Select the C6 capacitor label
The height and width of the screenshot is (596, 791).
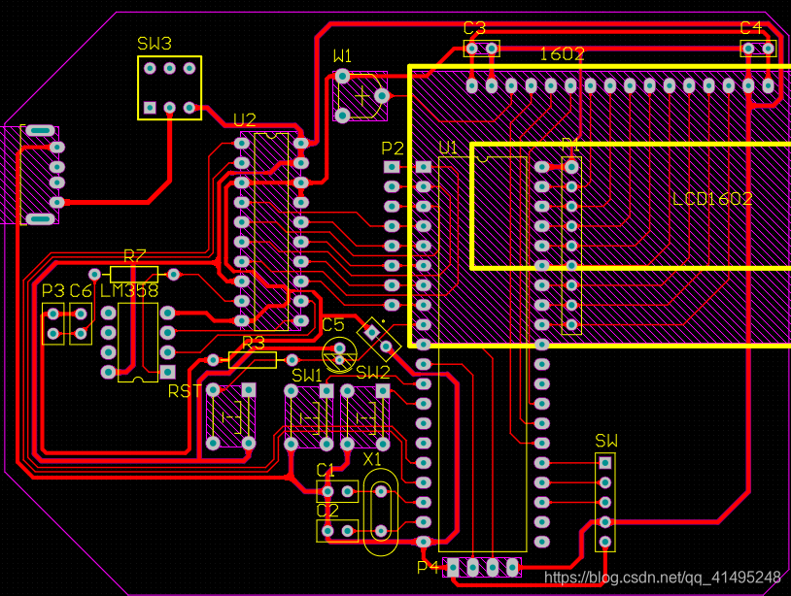click(81, 290)
